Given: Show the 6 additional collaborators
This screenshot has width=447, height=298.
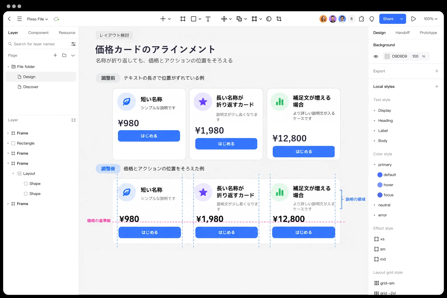Looking at the screenshot, I should tap(352, 19).
